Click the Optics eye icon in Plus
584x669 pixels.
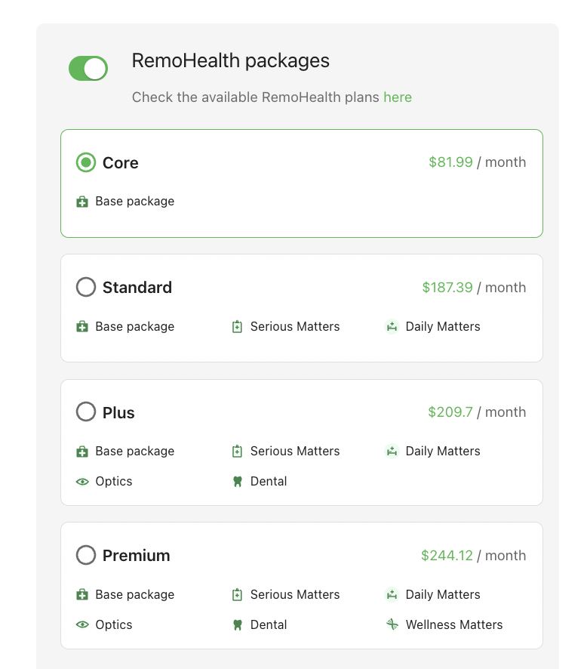click(82, 482)
